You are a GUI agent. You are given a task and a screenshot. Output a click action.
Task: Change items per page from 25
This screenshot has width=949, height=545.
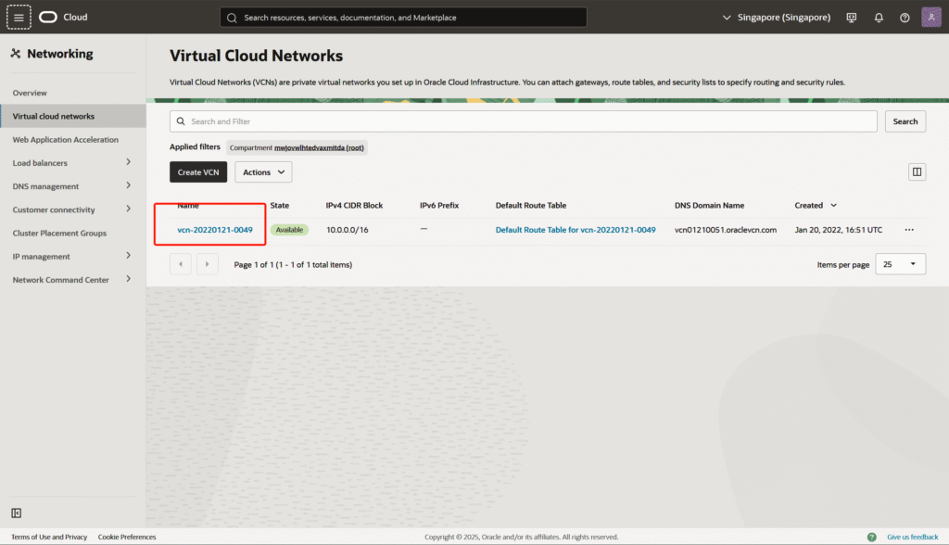[x=900, y=264]
